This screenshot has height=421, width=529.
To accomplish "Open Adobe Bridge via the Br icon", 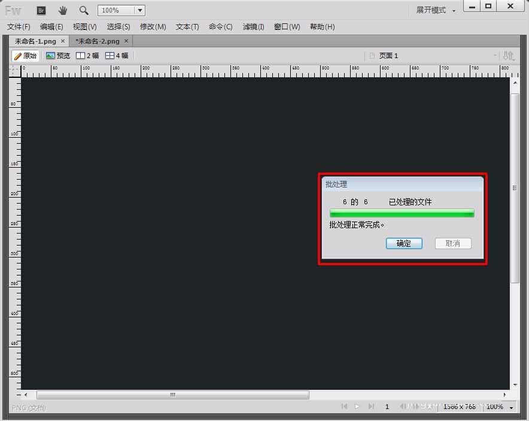I will click(41, 10).
